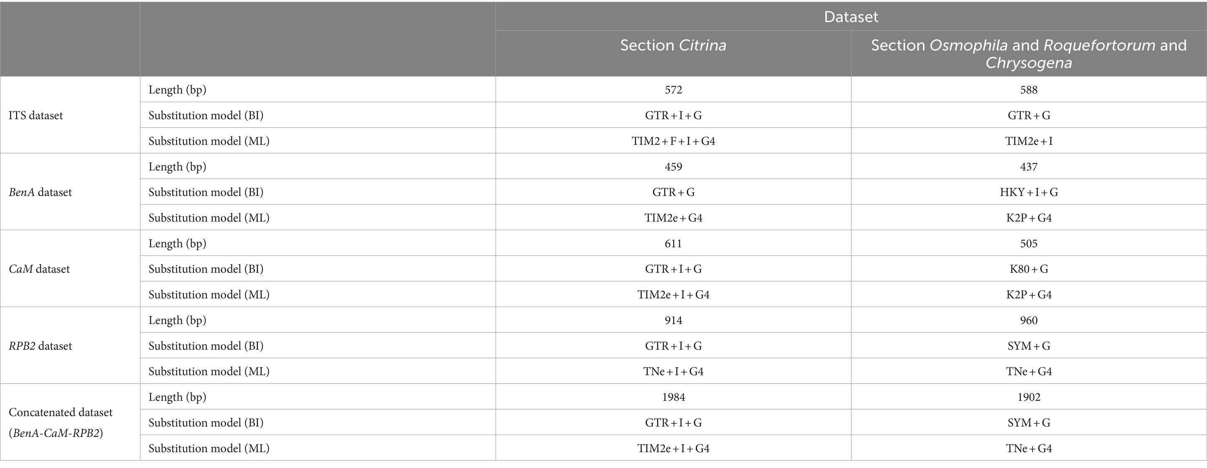Click the 1984 concatenated length value
Viewport: 1207px width, 468px height.
(673, 397)
